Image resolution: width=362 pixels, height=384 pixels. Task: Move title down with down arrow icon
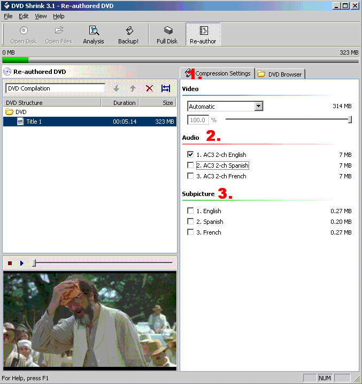point(117,88)
